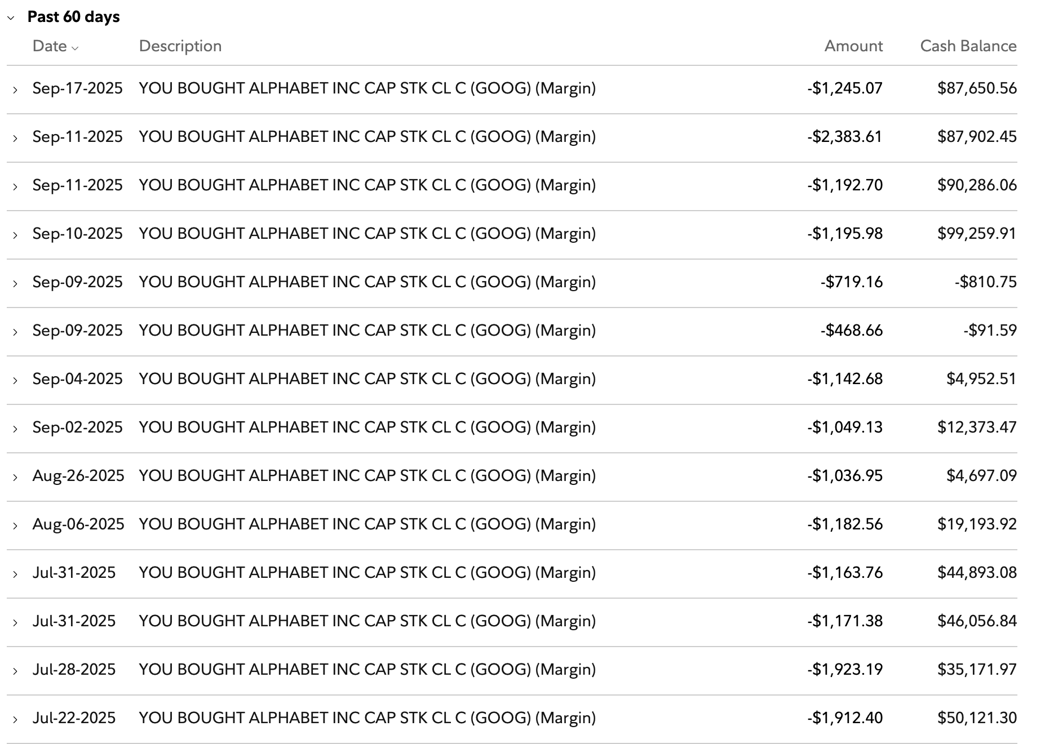Expand the Aug-06-2025 transaction row
This screenshot has width=1045, height=744.
tap(14, 524)
